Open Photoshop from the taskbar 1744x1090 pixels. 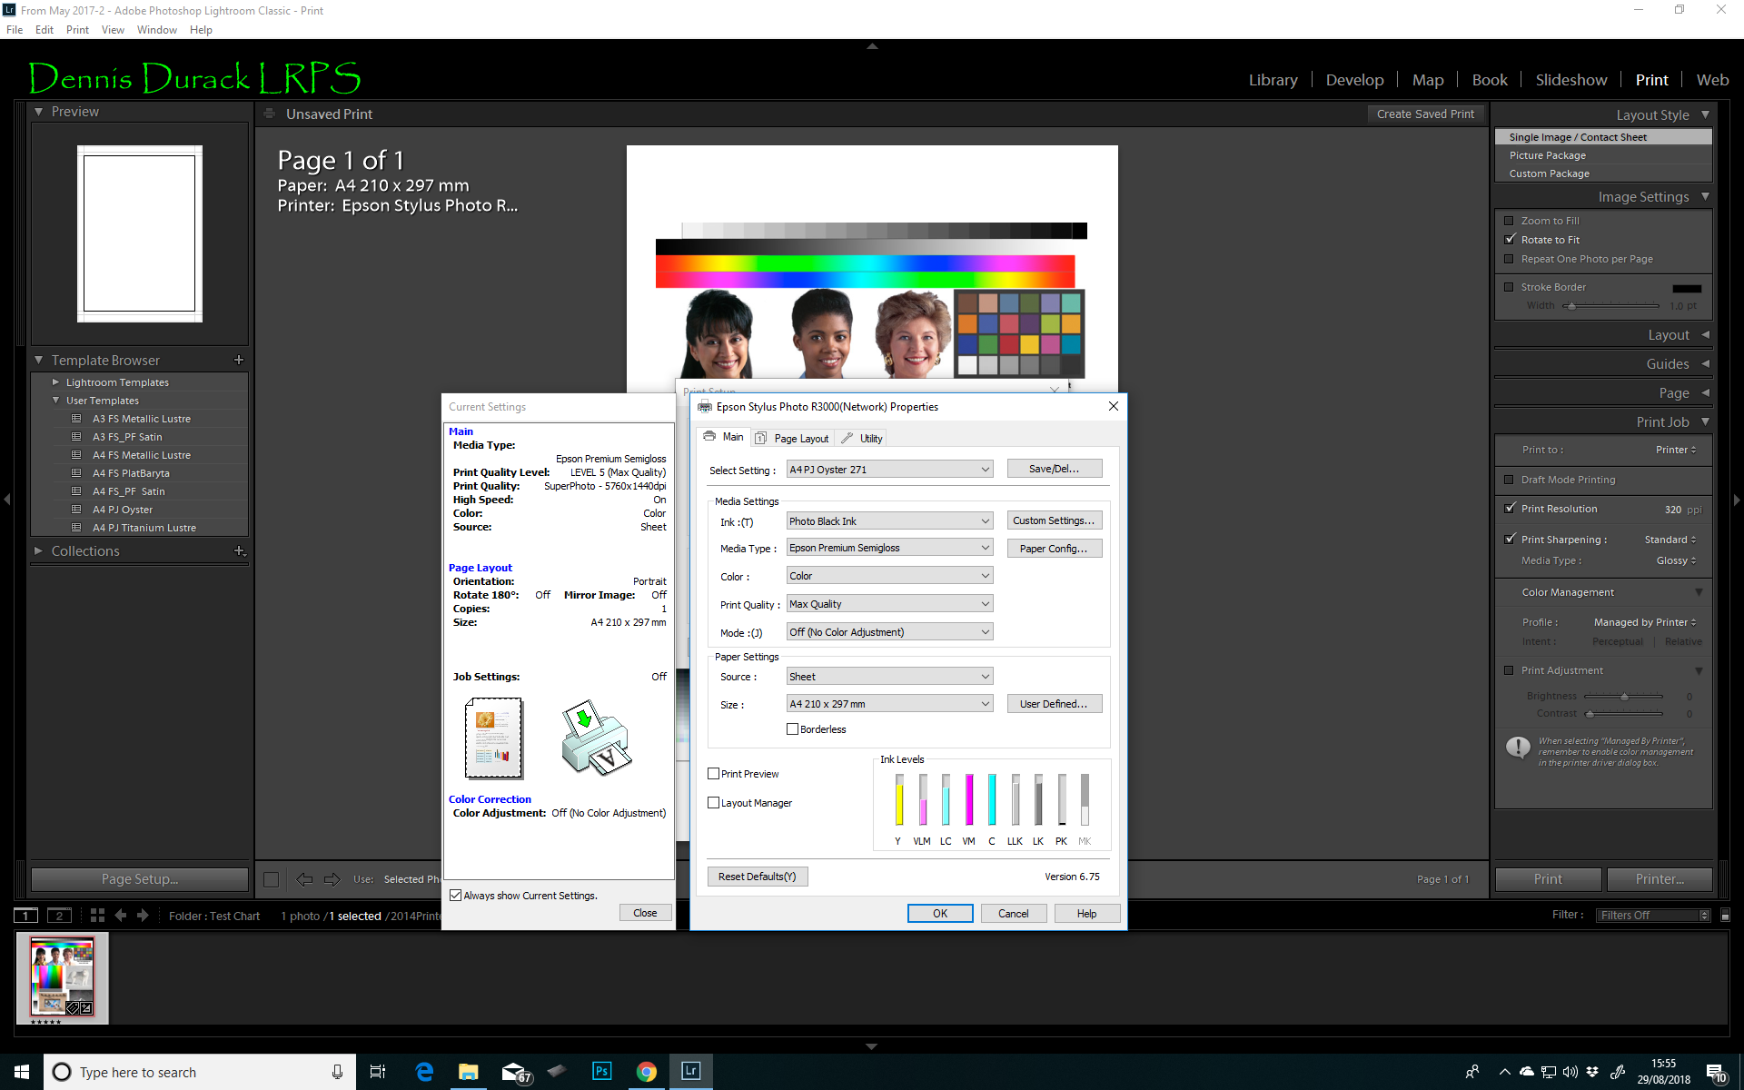pyautogui.click(x=602, y=1072)
